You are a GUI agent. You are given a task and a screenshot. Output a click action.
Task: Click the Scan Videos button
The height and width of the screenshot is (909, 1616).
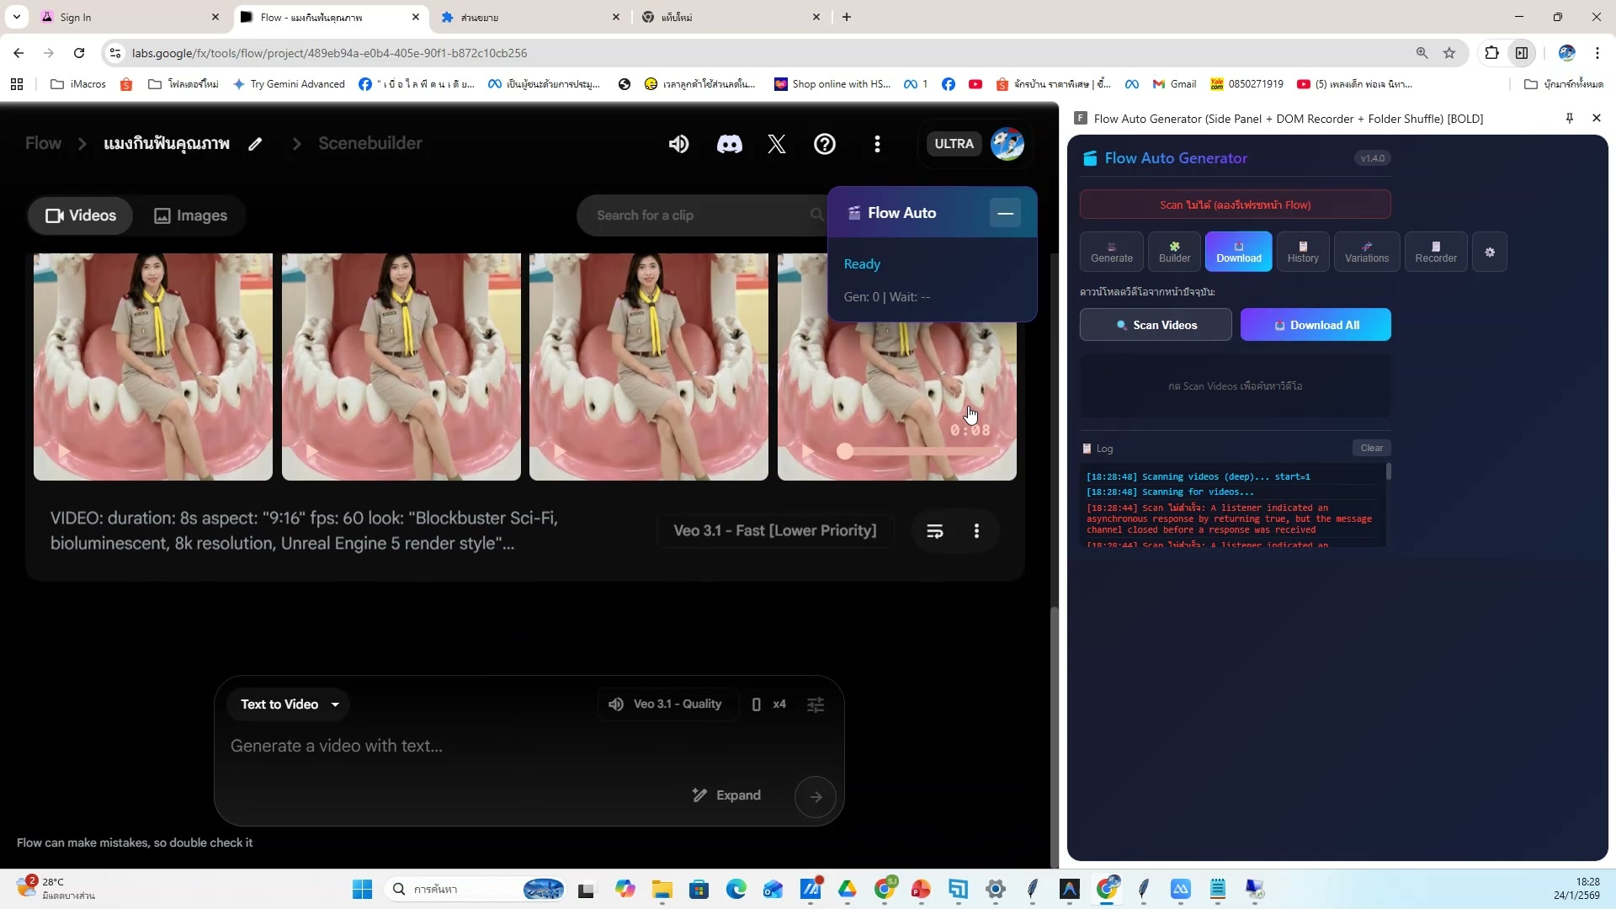[1155, 325]
